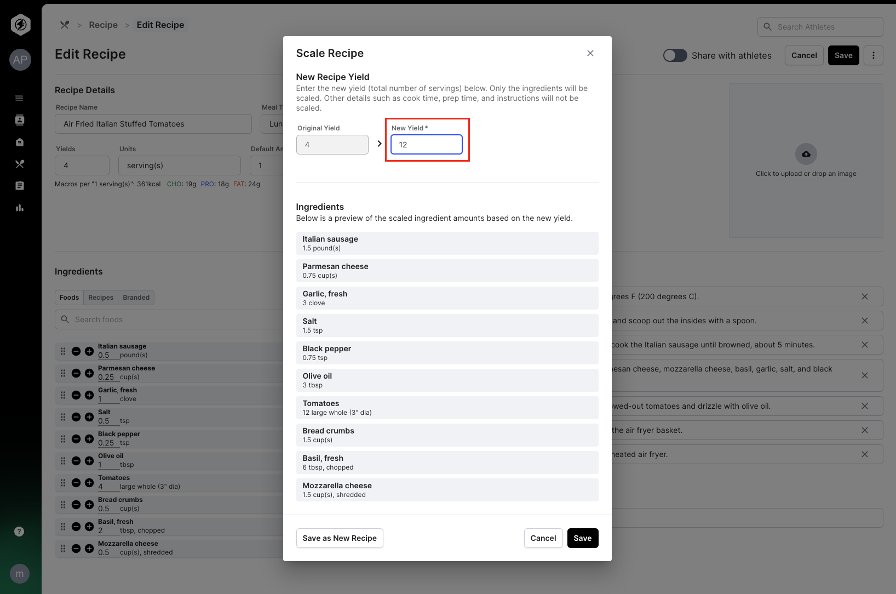This screenshot has height=594, width=896.
Task: Remove the preheat 200 degrees C step
Action: (x=865, y=296)
